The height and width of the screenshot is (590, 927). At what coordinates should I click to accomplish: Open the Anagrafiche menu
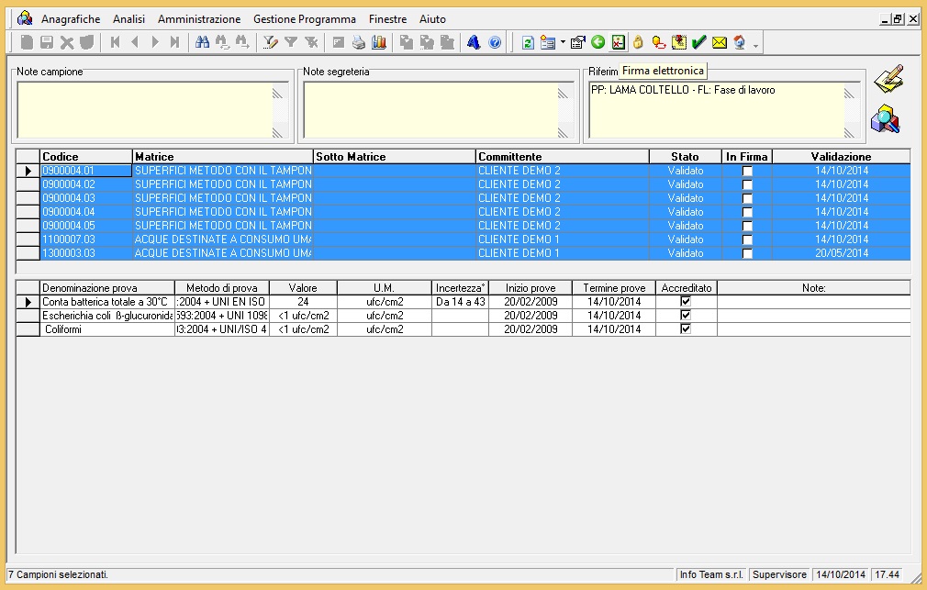(x=71, y=19)
